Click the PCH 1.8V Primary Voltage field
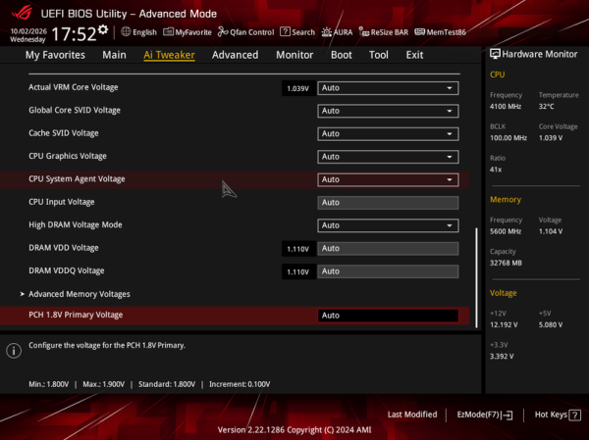The width and height of the screenshot is (589, 440). point(388,316)
